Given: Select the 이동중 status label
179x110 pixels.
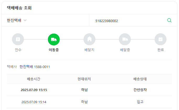Looking at the screenshot, I should tap(54, 50).
